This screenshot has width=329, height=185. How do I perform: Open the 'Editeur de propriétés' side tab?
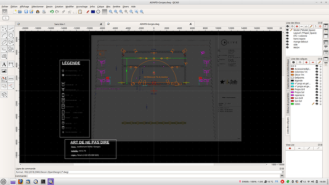tap(288, 103)
